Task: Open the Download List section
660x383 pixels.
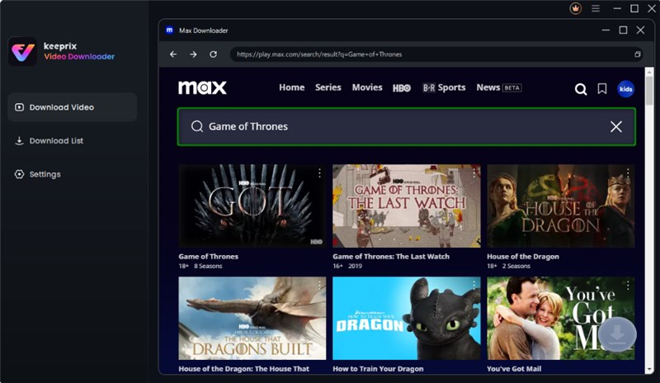Action: (49, 140)
